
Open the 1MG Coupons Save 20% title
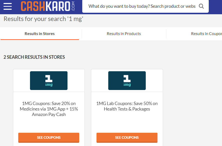click(49, 109)
